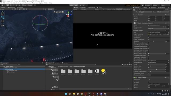The height and width of the screenshot is (96, 171).
Task: Open the Unity scene asset thumbnail
Action: 97,71
